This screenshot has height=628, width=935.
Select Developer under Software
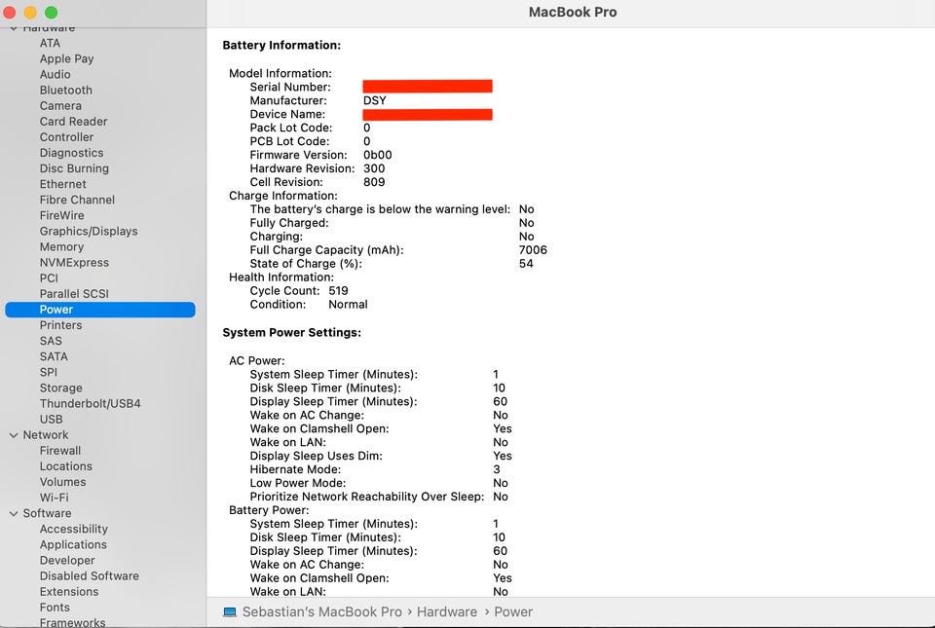point(67,560)
